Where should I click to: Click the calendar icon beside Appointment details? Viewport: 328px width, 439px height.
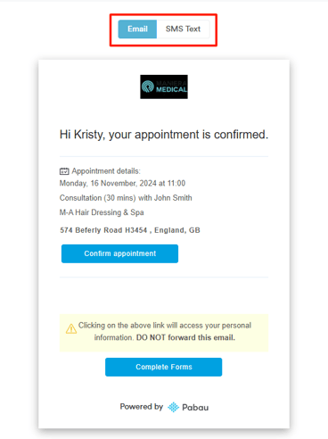[x=64, y=171]
